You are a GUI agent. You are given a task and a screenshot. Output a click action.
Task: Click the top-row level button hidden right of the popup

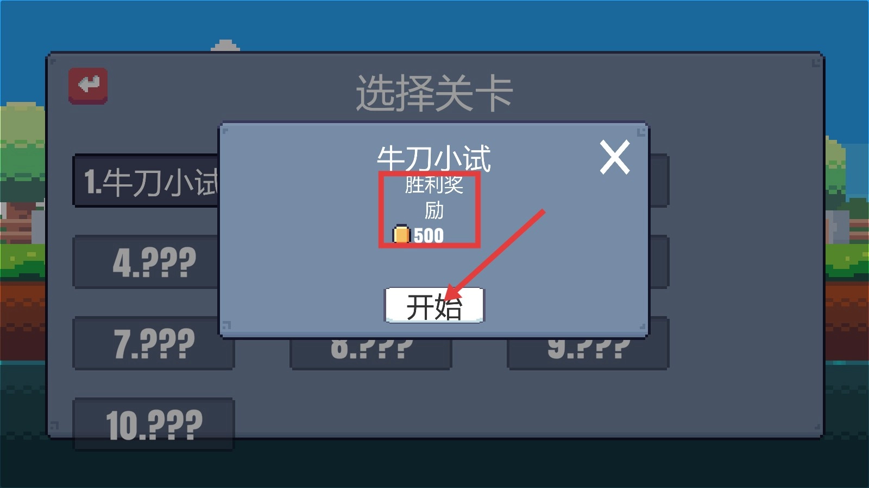click(659, 181)
